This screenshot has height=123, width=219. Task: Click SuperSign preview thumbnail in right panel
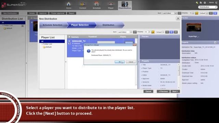point(194,27)
